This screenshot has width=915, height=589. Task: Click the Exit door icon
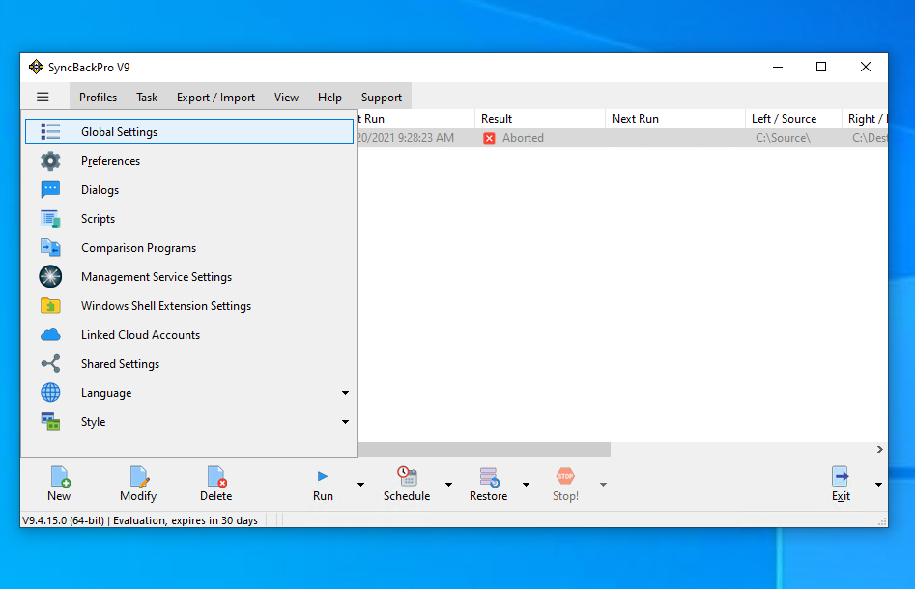841,476
